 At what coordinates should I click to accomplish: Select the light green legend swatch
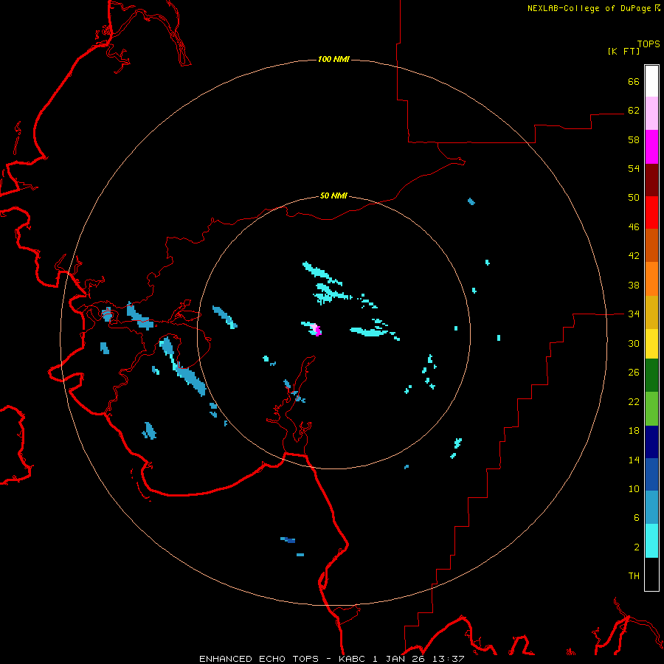(651, 409)
